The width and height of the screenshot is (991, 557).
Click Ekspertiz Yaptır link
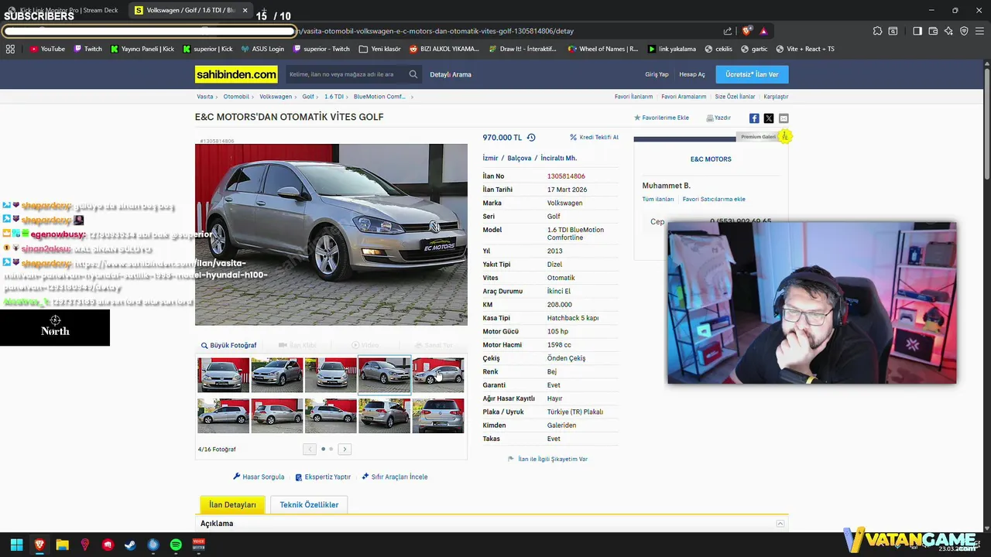(x=323, y=477)
